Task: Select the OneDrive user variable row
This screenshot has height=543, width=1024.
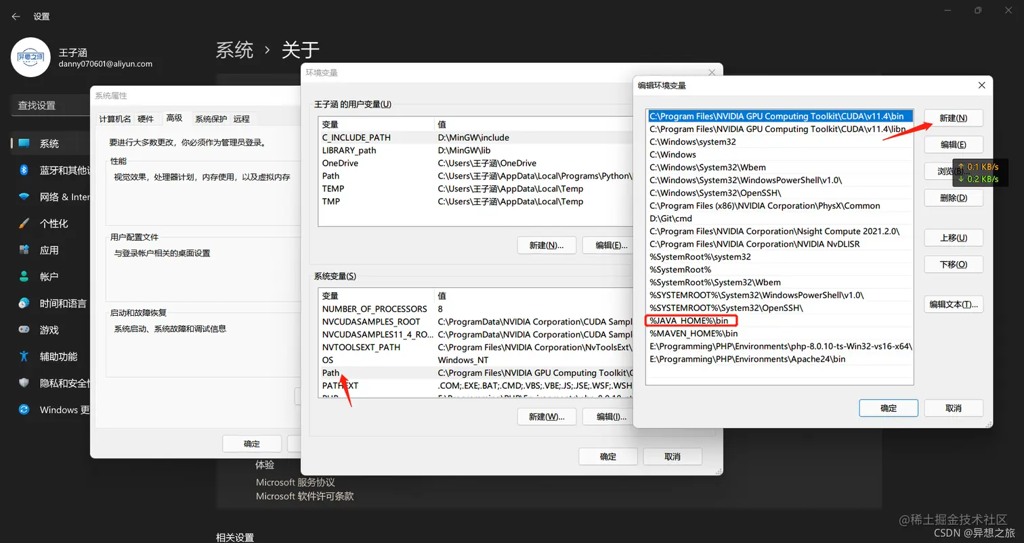Action: tap(475, 163)
